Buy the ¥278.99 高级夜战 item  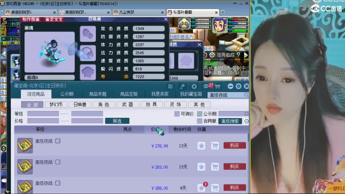pos(235,145)
